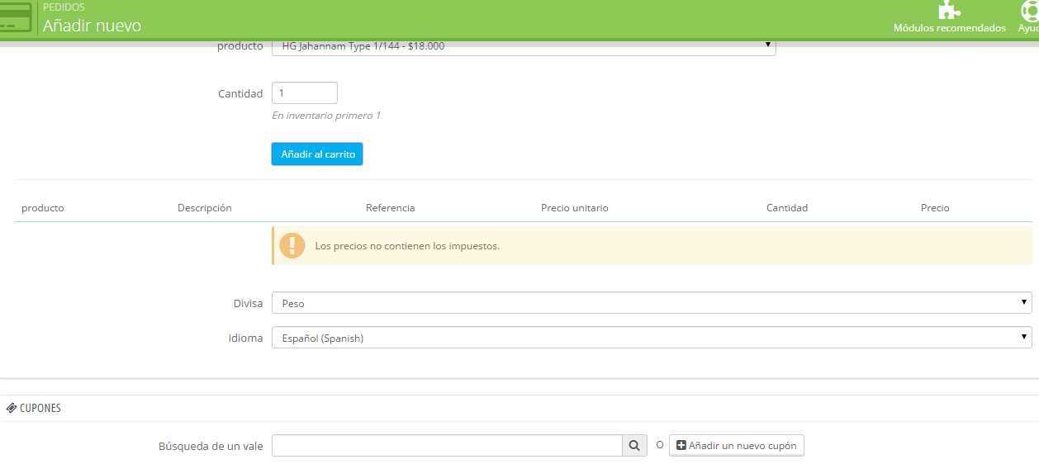Open the Idioma language dropdown
The width and height of the screenshot is (1039, 464).
point(652,338)
